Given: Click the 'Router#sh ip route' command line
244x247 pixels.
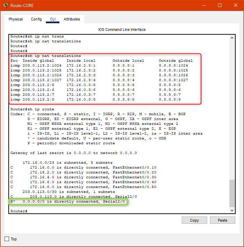Looking at the screenshot, I should pos(32,109).
